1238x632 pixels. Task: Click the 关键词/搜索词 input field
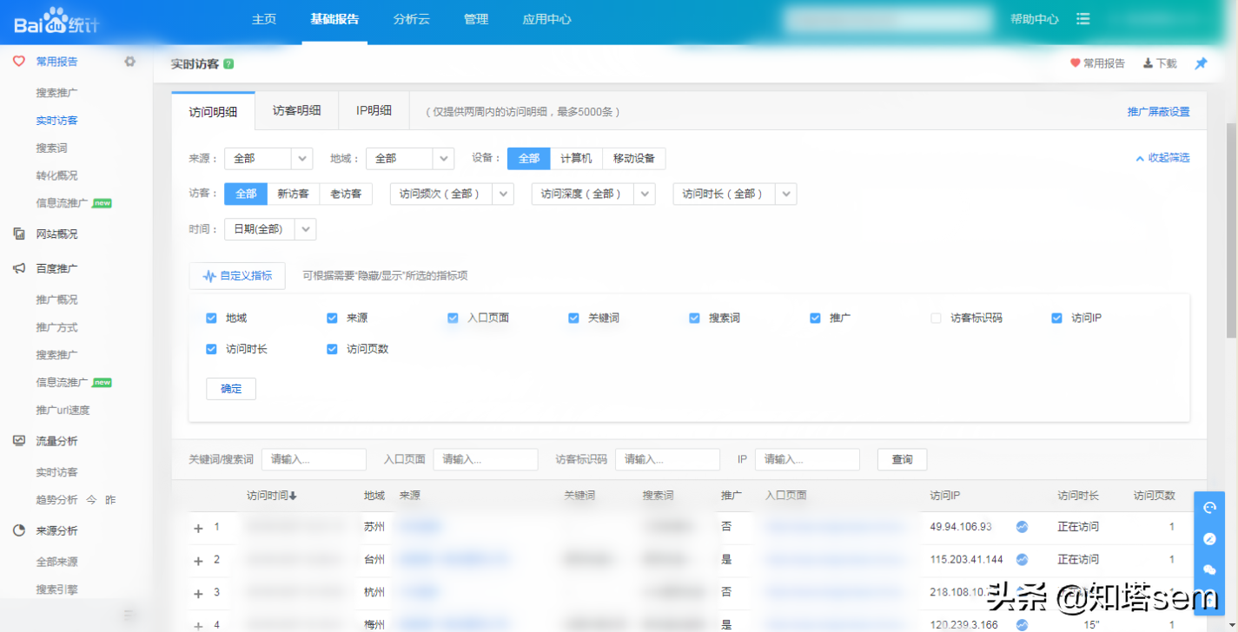click(x=314, y=459)
